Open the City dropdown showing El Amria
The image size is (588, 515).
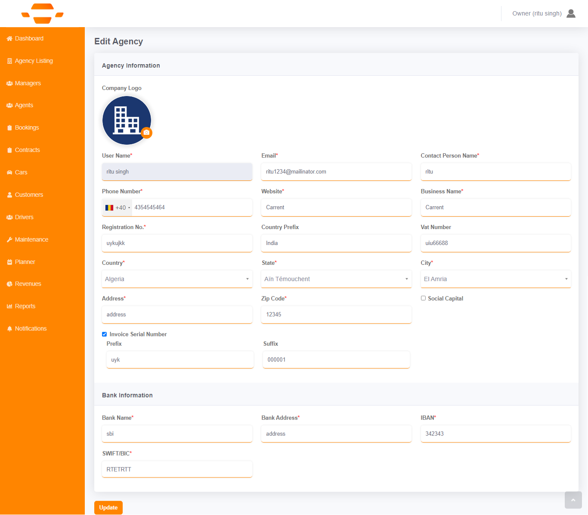click(x=495, y=279)
